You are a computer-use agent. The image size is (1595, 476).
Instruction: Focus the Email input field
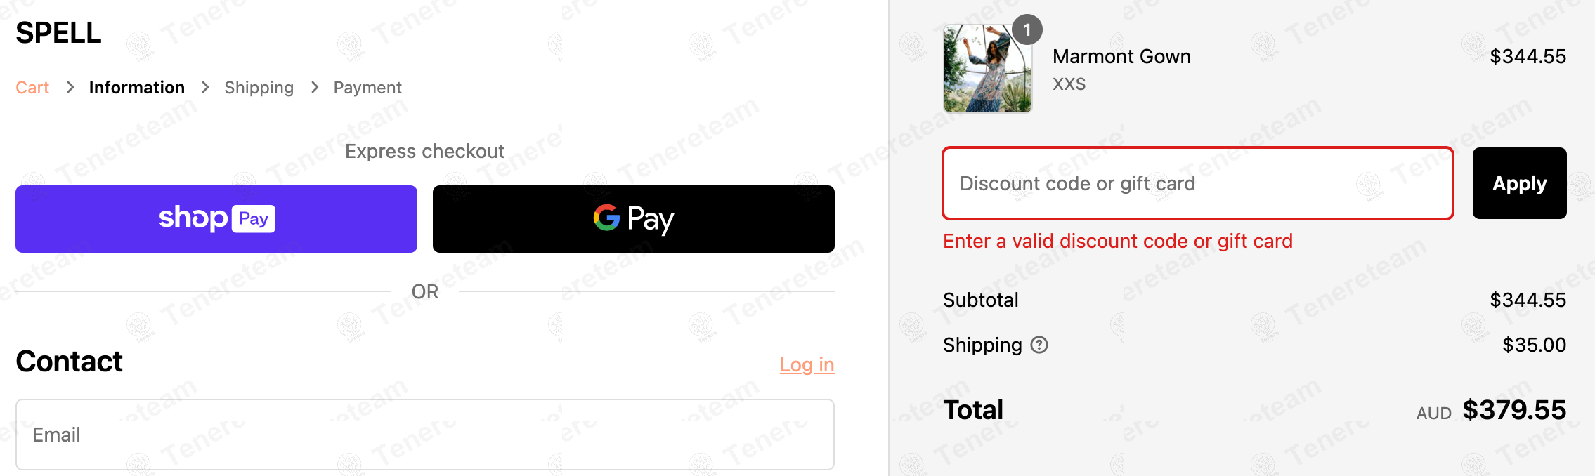[425, 435]
